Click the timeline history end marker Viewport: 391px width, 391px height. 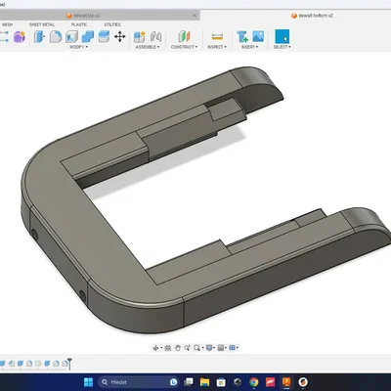pyautogui.click(x=69, y=364)
